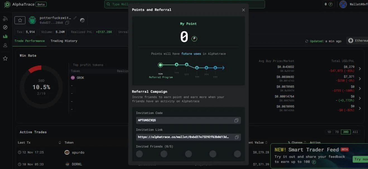Click the clock icon beside 12 Nov 17:25
Viewport: 368px width, 169px height.
(20, 152)
